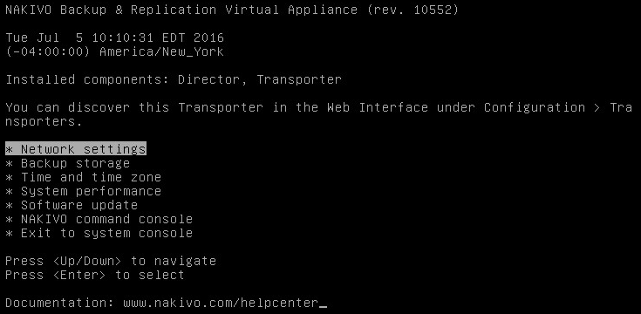Open System performance menu entry
The width and height of the screenshot is (641, 314).
83,191
